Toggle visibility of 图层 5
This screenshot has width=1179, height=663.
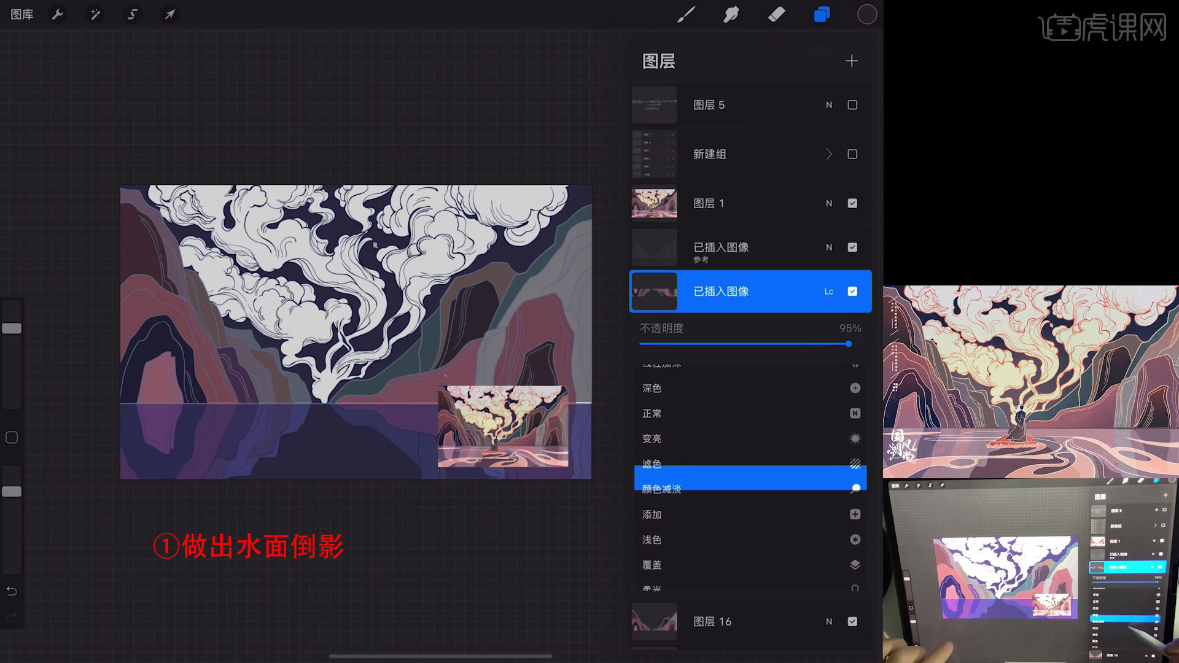[x=852, y=105]
